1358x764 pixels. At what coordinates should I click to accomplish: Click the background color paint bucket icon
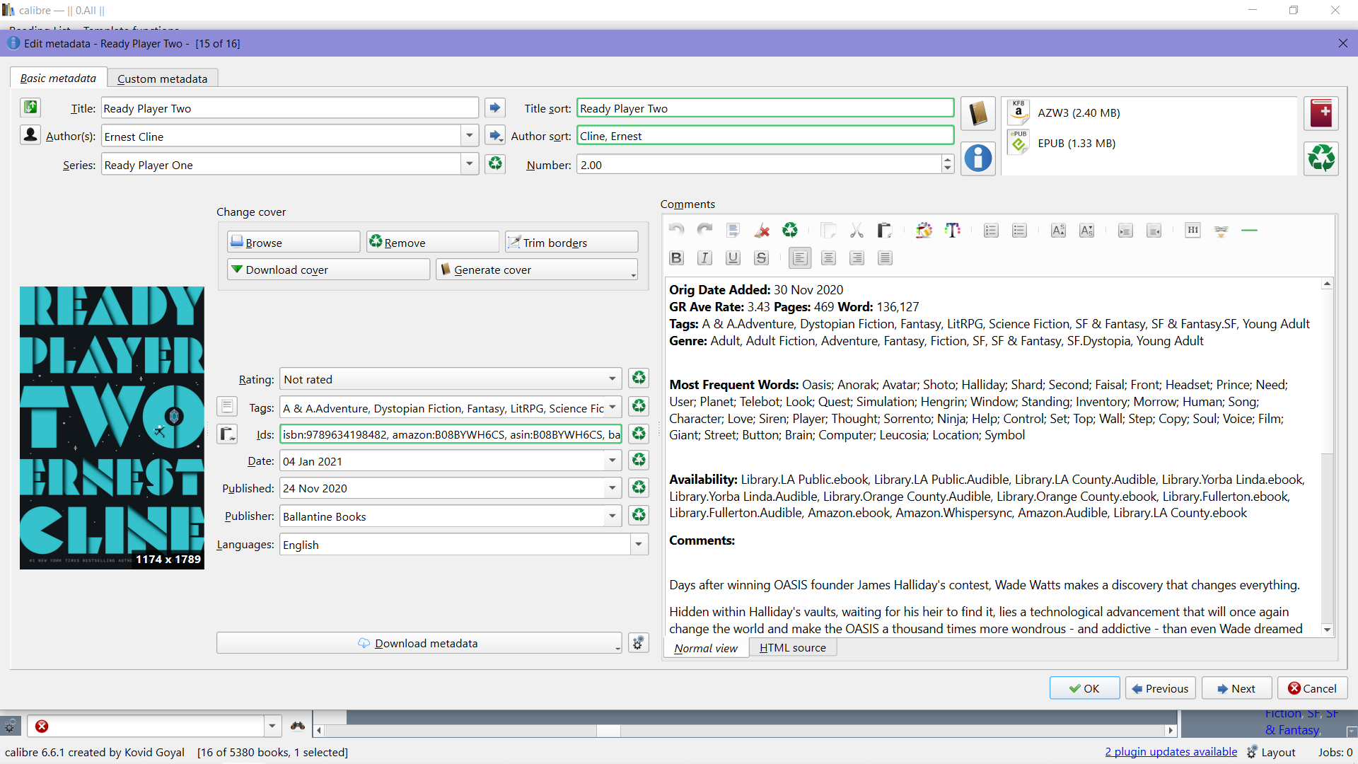pyautogui.click(x=924, y=231)
